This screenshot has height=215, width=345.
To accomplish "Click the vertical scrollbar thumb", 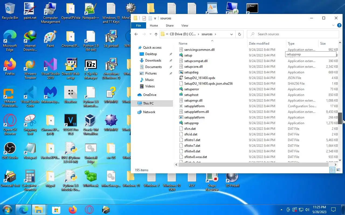I will pos(340,119).
